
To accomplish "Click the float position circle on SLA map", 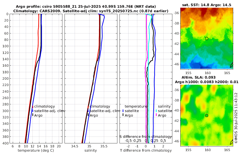I will [207, 115].
